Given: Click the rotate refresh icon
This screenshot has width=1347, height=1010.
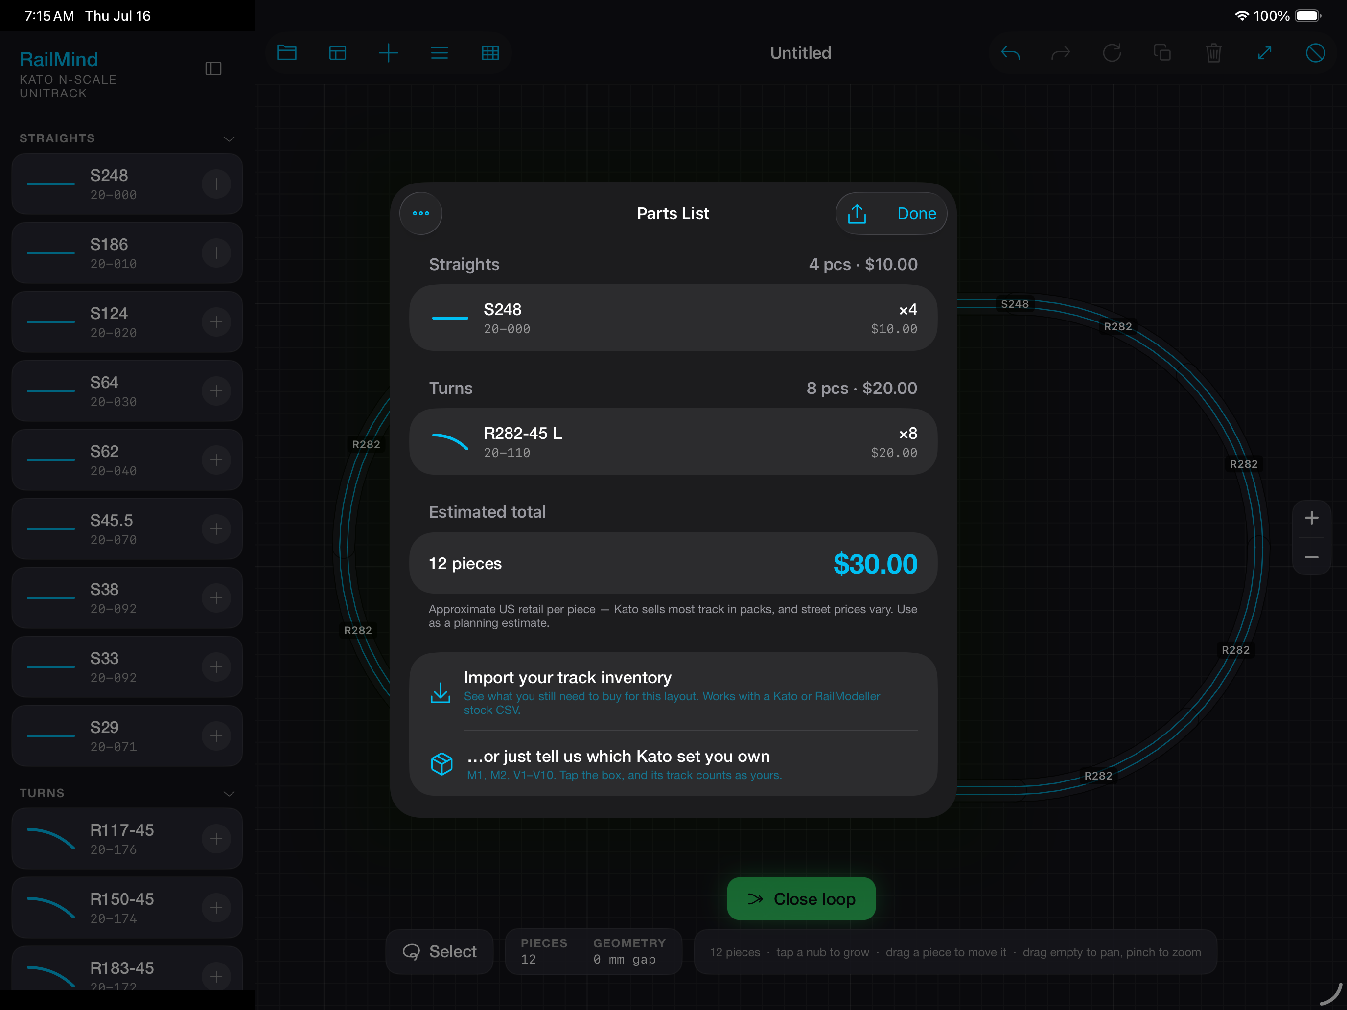Looking at the screenshot, I should coord(1112,53).
